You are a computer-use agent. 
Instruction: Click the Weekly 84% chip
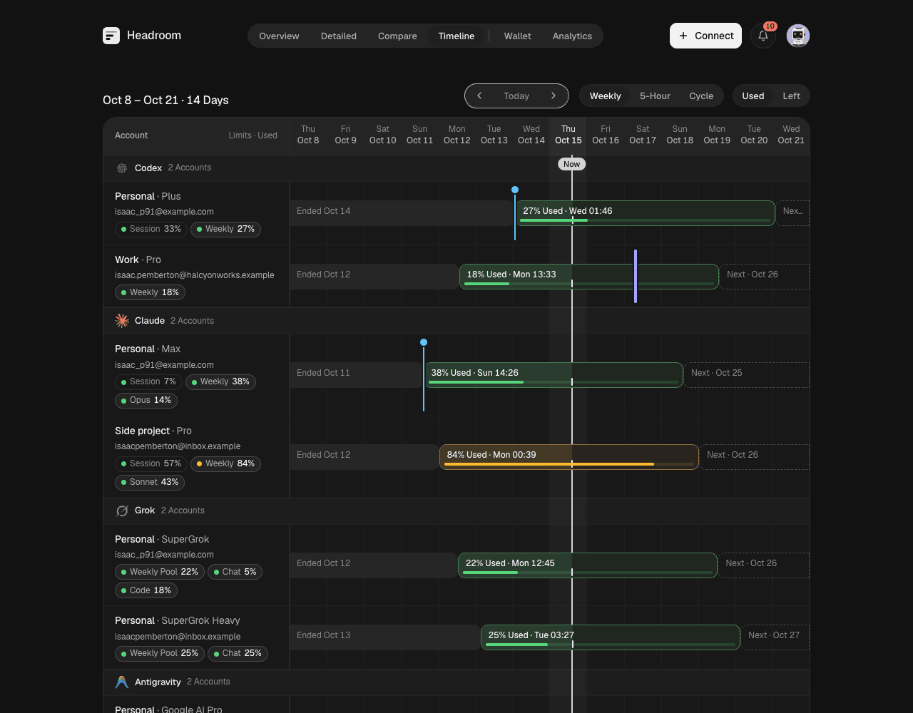pyautogui.click(x=226, y=463)
